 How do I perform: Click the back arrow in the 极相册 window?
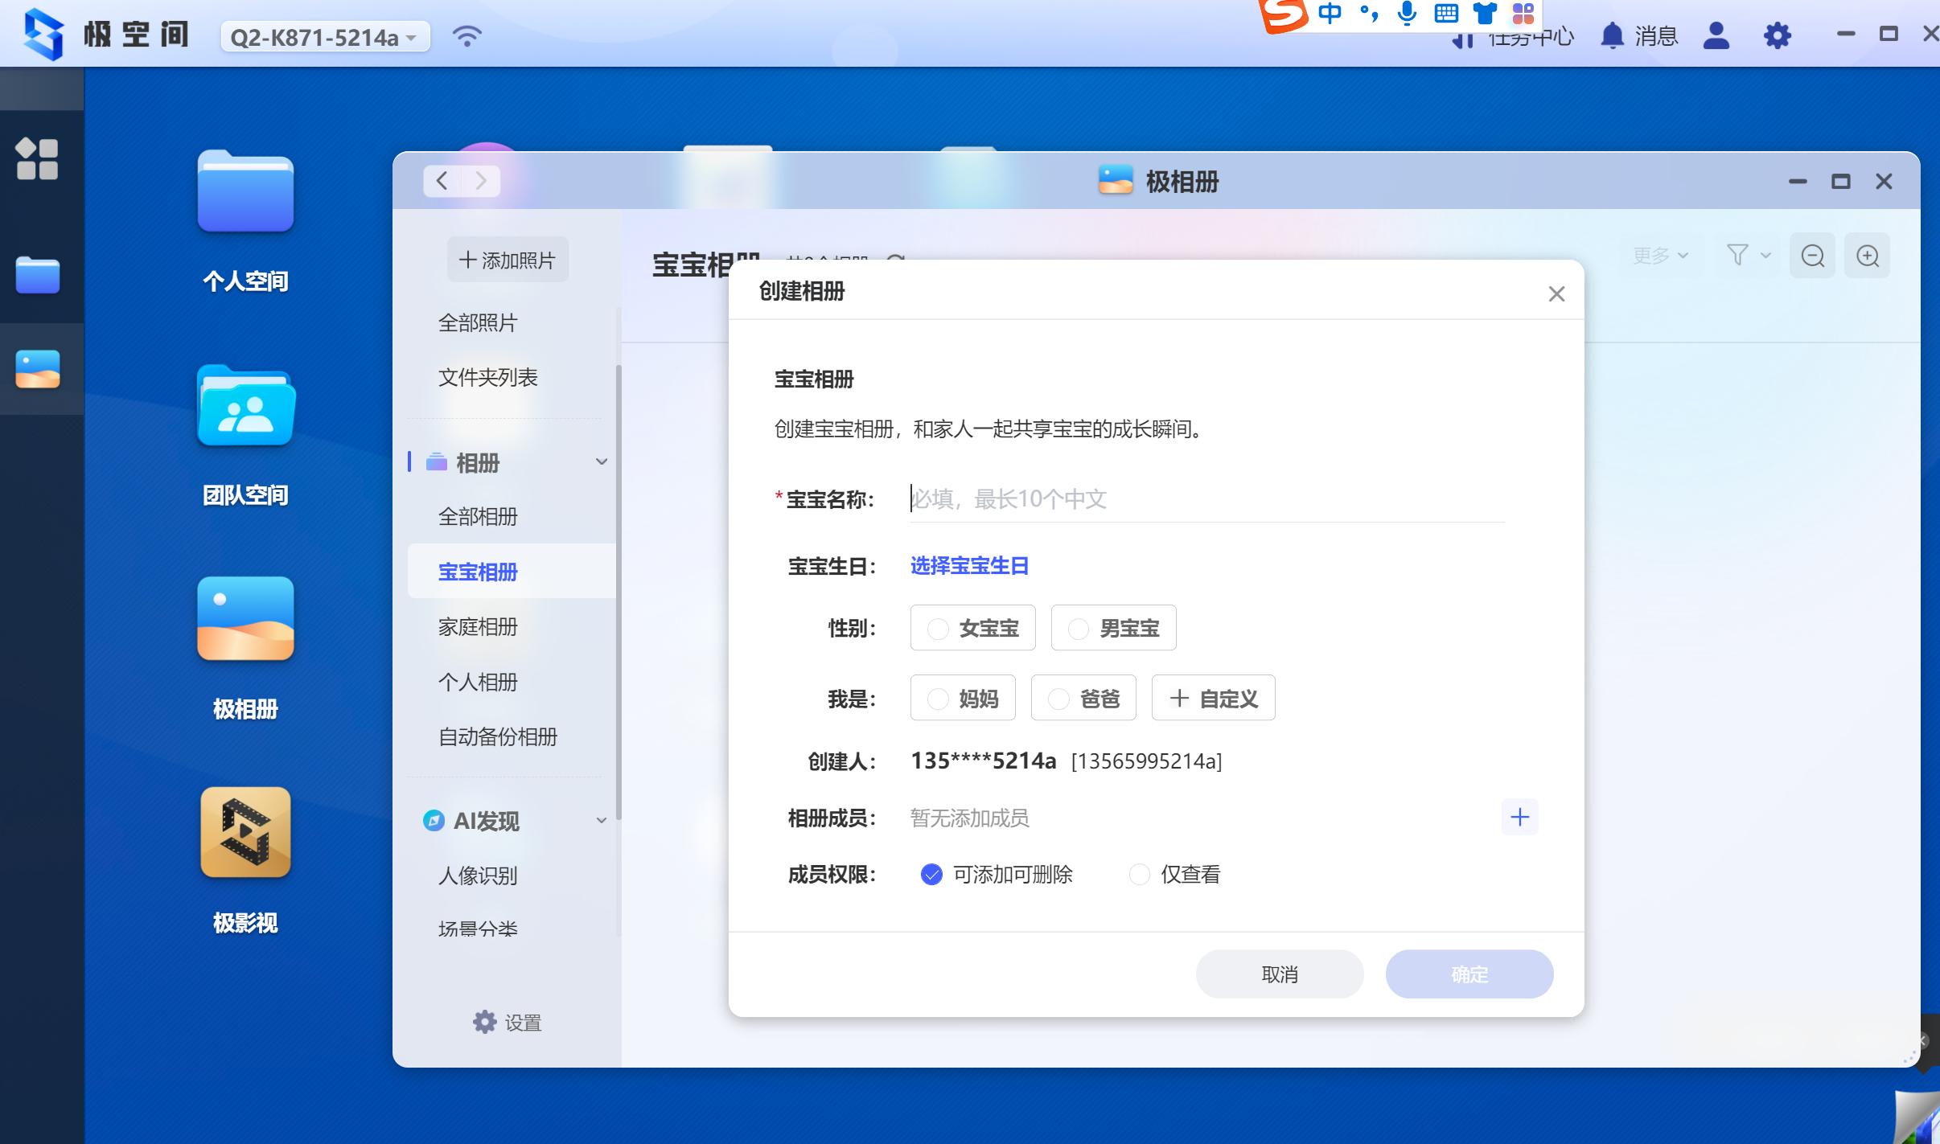[x=440, y=180]
